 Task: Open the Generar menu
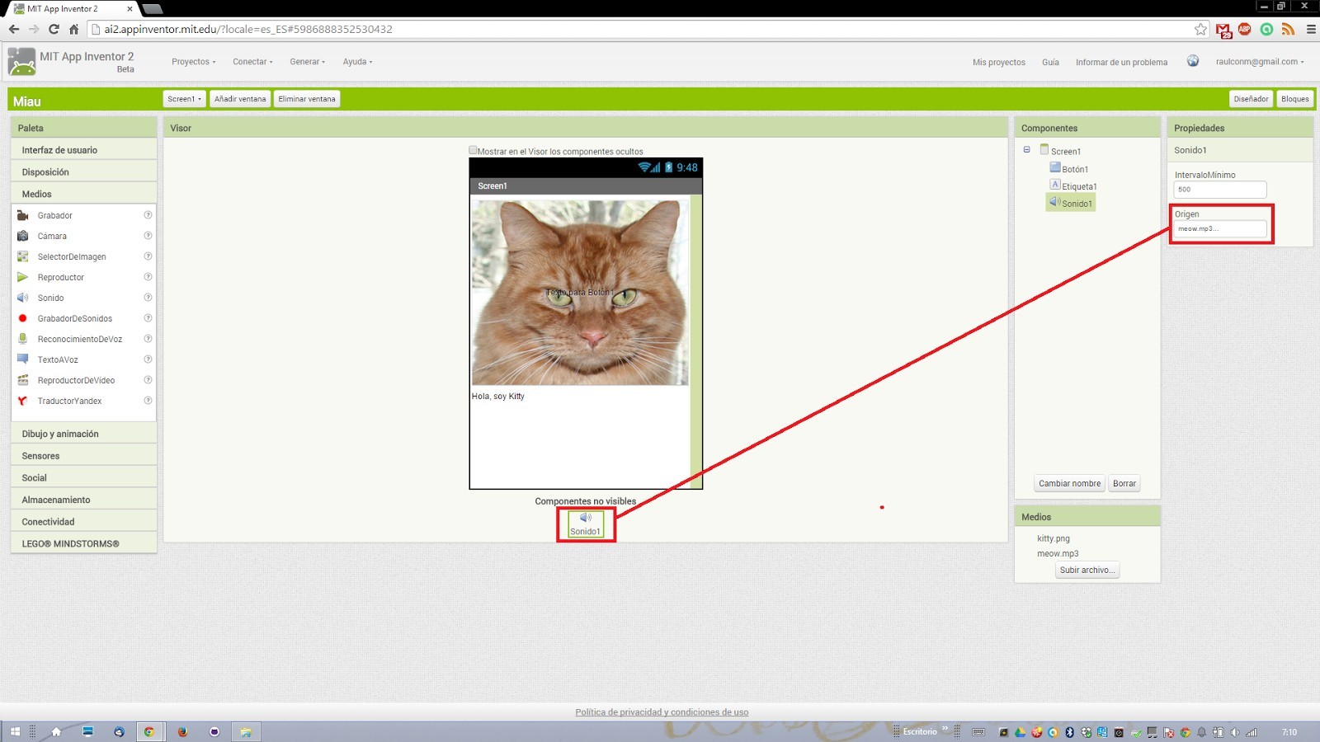coord(307,62)
